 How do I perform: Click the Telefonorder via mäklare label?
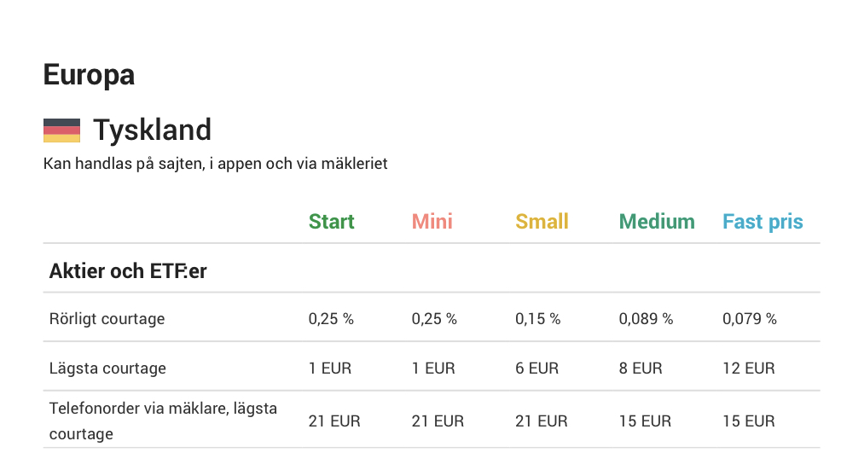pyautogui.click(x=163, y=421)
